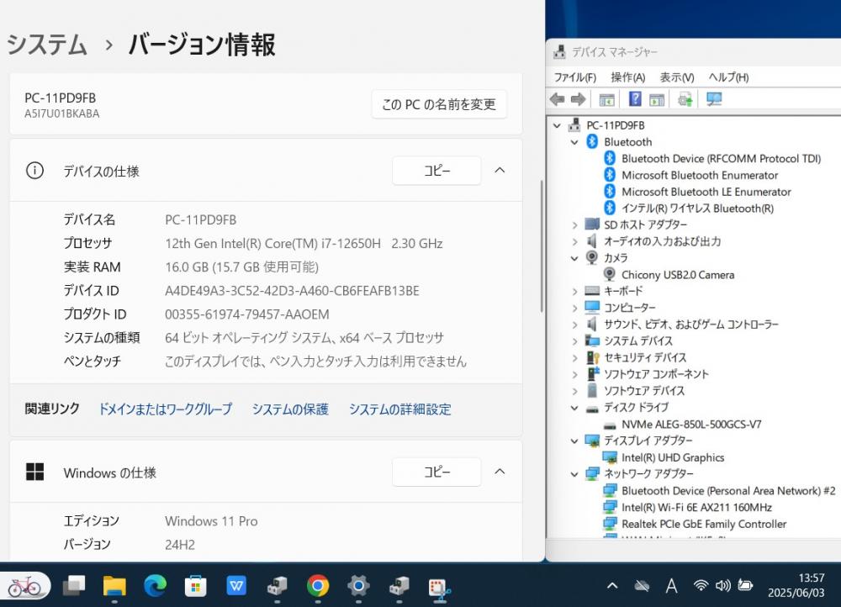Click the forward arrow in Device Manager toolbar
Viewport: 841px width, 607px height.
pos(579,99)
